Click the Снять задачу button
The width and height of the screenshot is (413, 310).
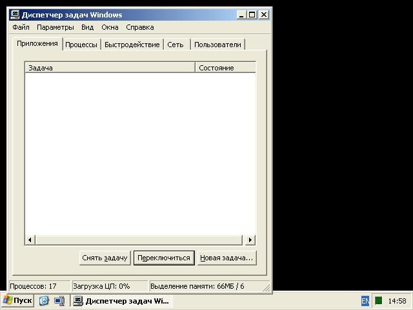tap(105, 258)
